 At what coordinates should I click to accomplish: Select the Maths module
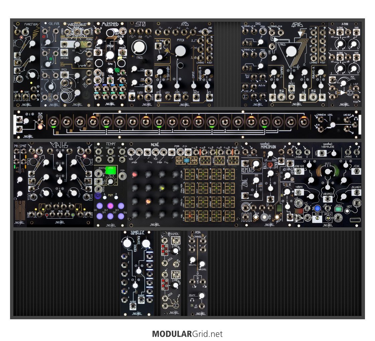60,185
